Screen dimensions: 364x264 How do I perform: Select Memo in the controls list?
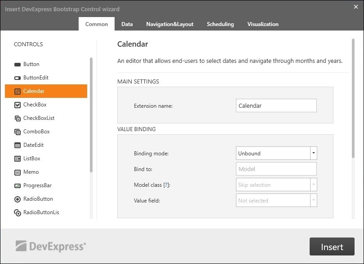(x=46, y=172)
